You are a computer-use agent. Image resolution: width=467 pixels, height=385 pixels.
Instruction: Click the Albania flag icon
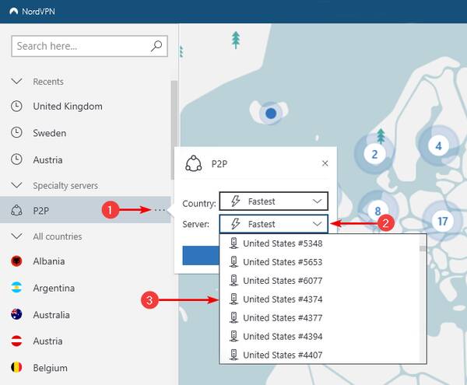click(16, 261)
